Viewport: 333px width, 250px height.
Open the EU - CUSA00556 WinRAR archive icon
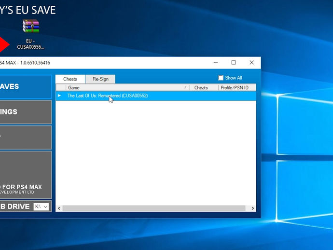[x=31, y=34]
